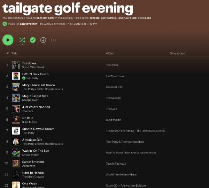This screenshot has width=209, height=188.
Task: Open the Aerosmith artist link
Action: point(29,166)
